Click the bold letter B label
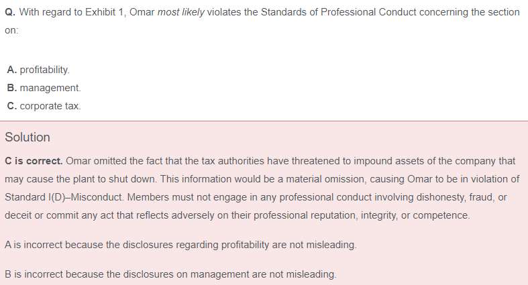Screen dimensions: 528x285 click(11, 88)
